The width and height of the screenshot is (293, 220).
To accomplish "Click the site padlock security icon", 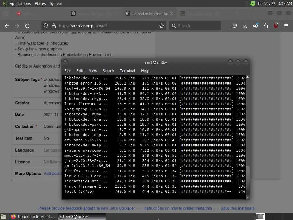I will click(54, 26).
